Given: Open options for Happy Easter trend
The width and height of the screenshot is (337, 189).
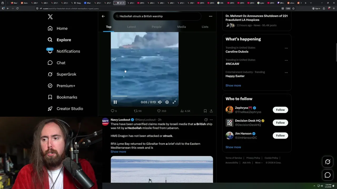Looking at the screenshot, I should coord(286,72).
